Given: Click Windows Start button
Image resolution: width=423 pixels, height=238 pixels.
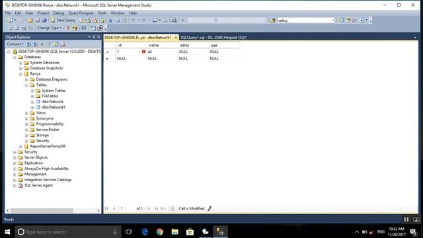Looking at the screenshot, I should click(7, 232).
